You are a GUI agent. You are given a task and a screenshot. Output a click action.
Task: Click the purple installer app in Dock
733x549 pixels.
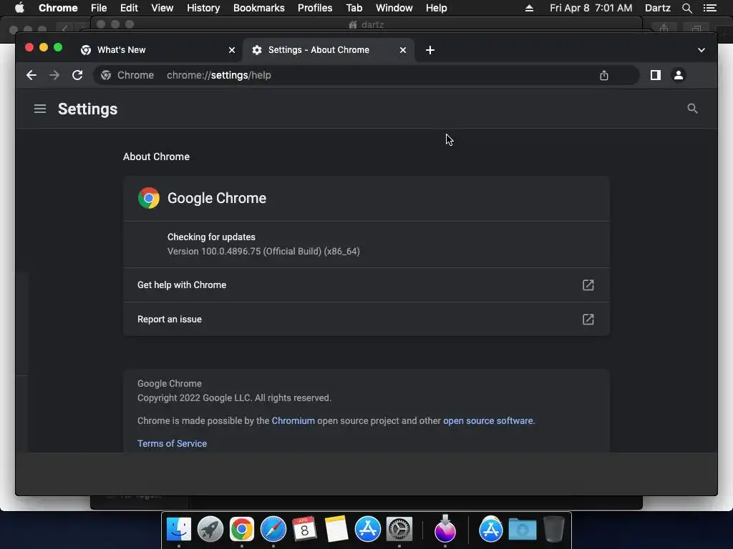pos(445,528)
